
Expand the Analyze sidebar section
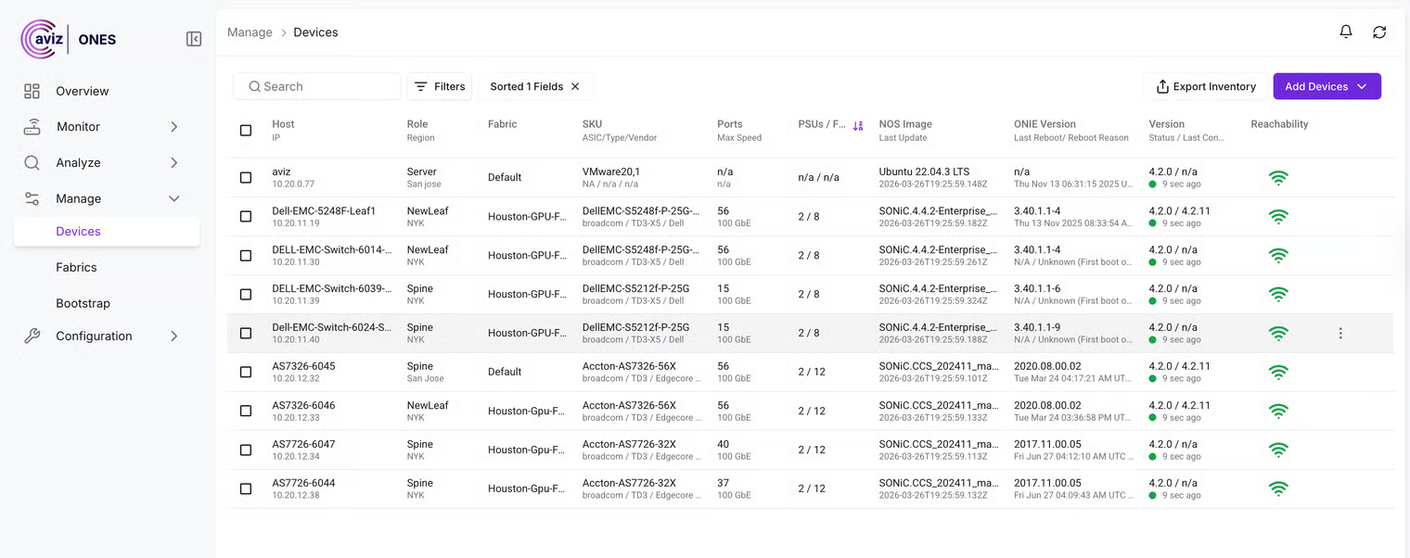click(102, 163)
